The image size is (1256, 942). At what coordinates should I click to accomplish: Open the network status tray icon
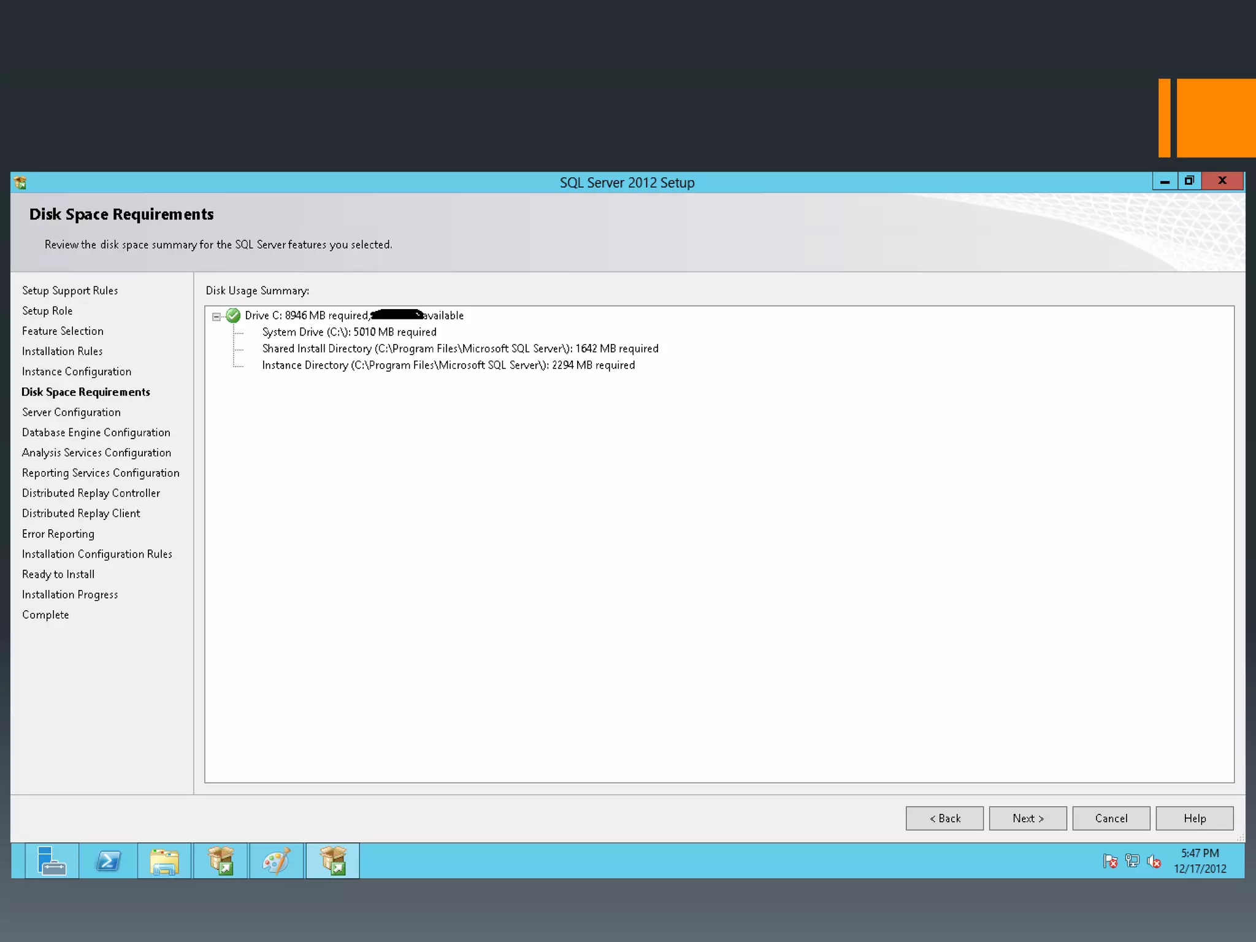pos(1132,861)
